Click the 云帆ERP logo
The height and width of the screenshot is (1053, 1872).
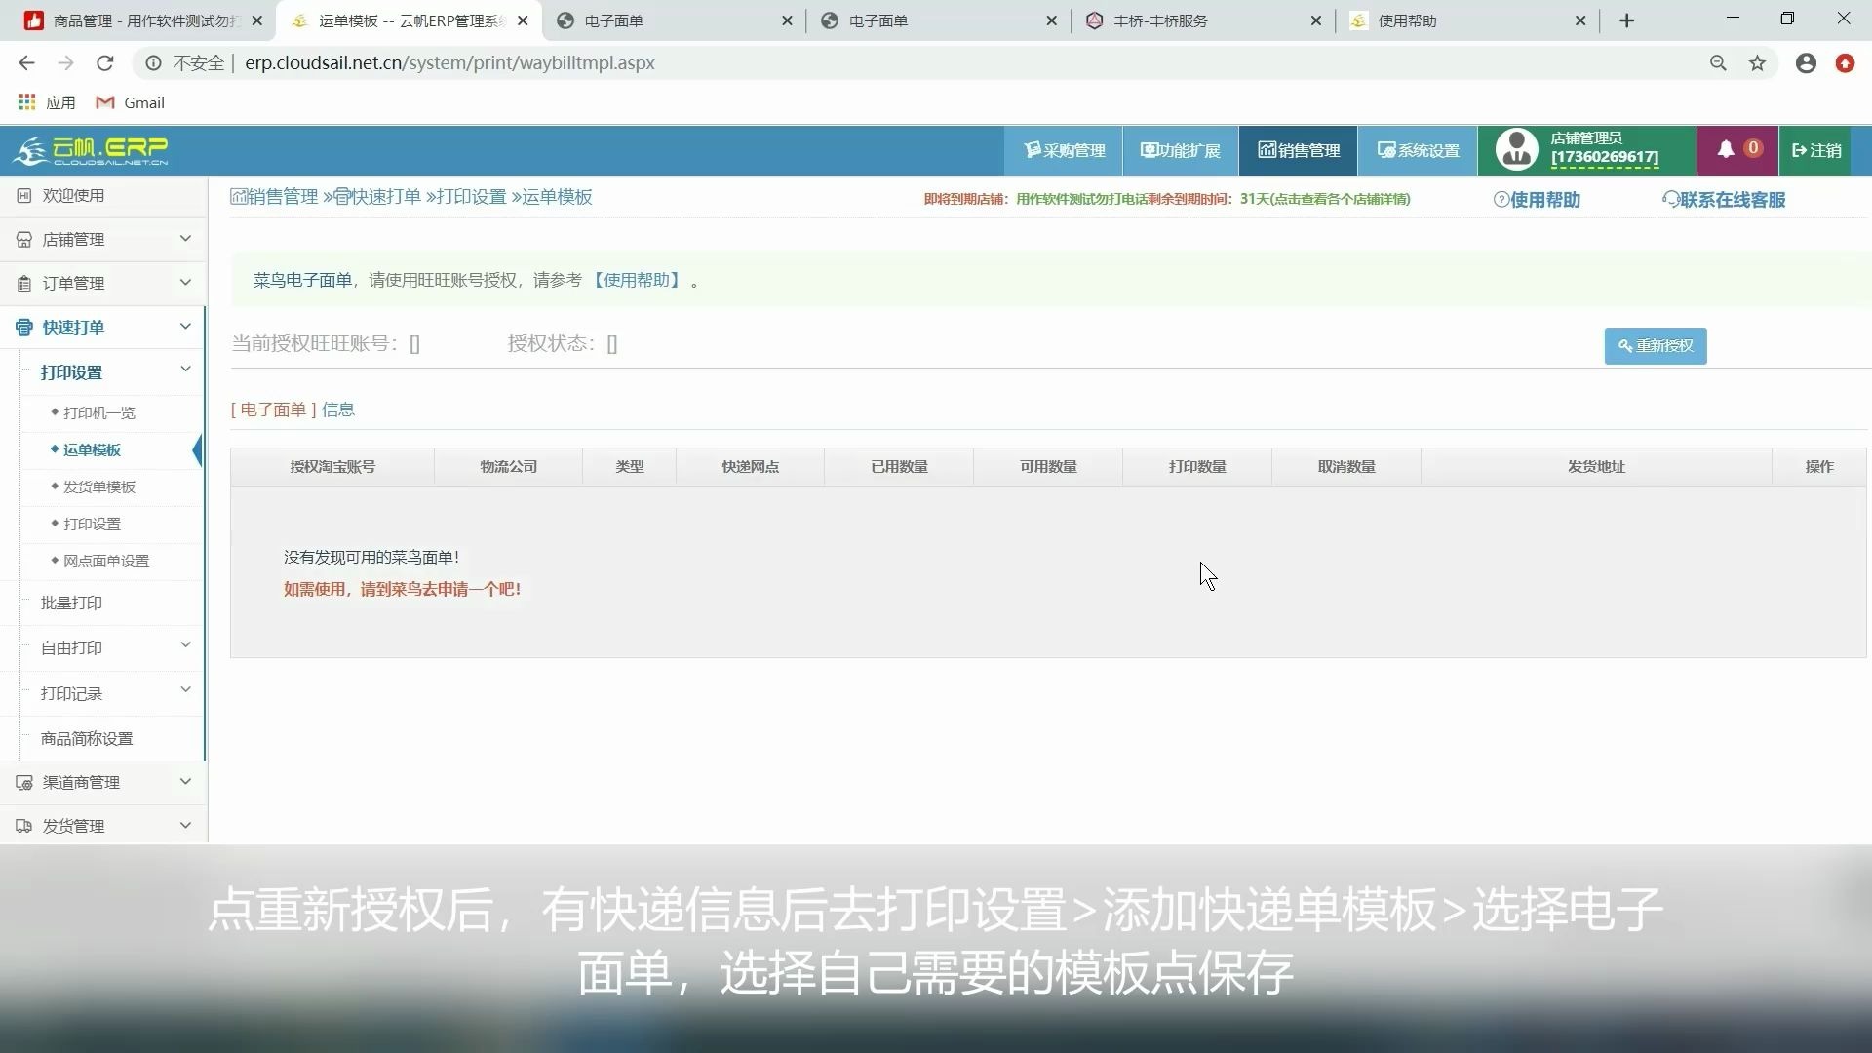tap(91, 150)
